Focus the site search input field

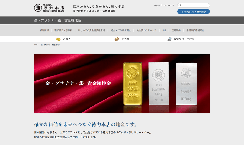tap(193, 5)
